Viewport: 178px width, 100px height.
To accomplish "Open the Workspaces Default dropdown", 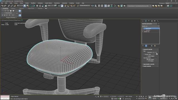I will point(171,3).
